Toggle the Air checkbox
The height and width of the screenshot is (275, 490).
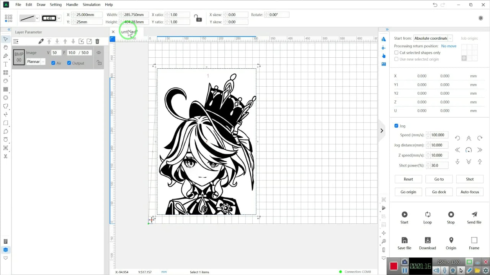click(x=53, y=63)
